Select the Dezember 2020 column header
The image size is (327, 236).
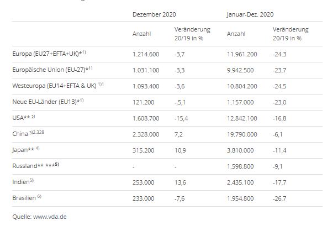(x=154, y=14)
